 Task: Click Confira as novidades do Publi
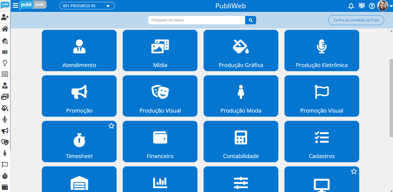click(x=356, y=20)
